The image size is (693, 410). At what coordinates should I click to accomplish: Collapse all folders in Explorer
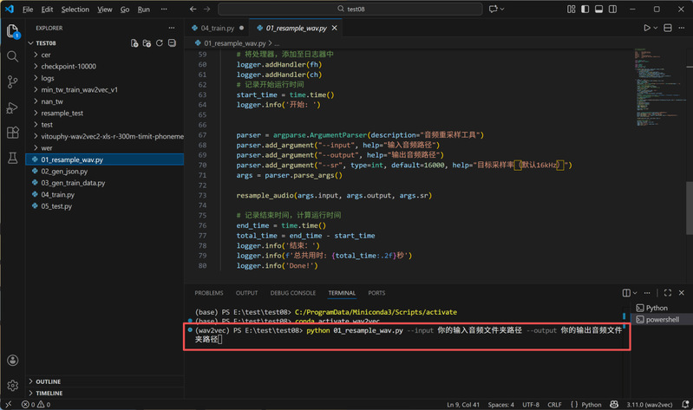click(x=172, y=42)
